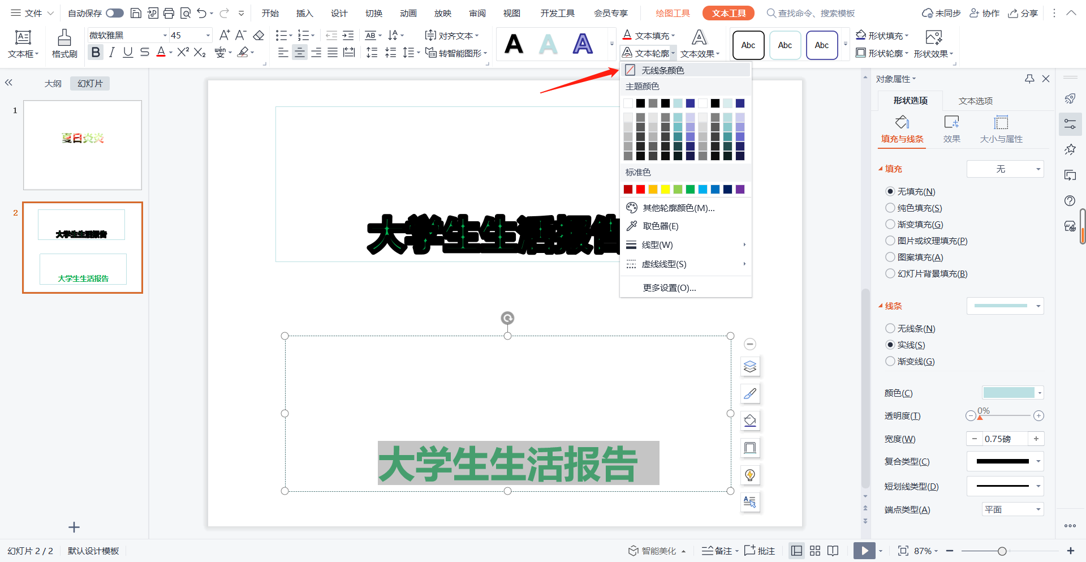Select 图案填充 pattern fill option
The height and width of the screenshot is (562, 1086).
tap(890, 257)
